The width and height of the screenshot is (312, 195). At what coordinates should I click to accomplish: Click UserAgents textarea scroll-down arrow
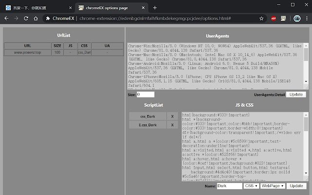click(x=306, y=81)
